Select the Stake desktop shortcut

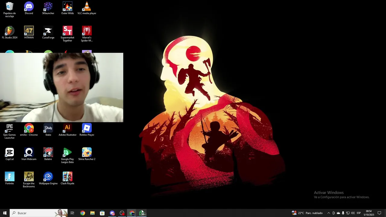[48, 130]
